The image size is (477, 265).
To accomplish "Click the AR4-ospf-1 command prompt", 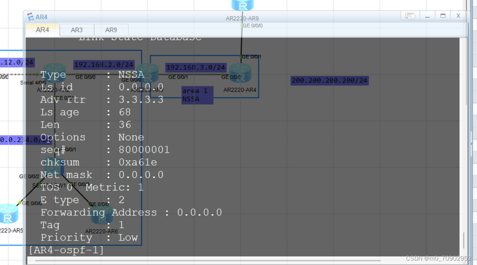I will click(66, 250).
